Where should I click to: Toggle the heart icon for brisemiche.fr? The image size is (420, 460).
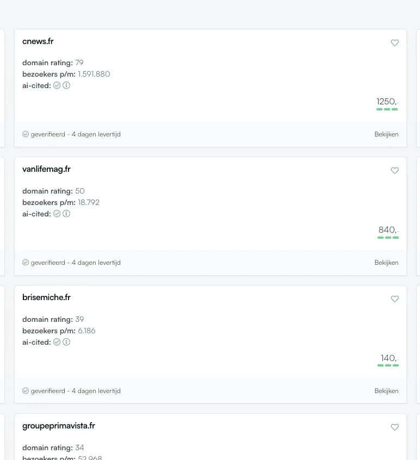pyautogui.click(x=394, y=299)
